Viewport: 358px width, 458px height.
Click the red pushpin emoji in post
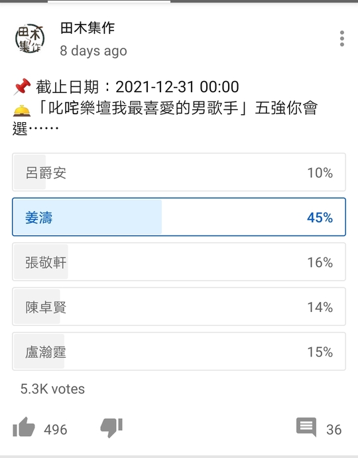[x=22, y=87]
